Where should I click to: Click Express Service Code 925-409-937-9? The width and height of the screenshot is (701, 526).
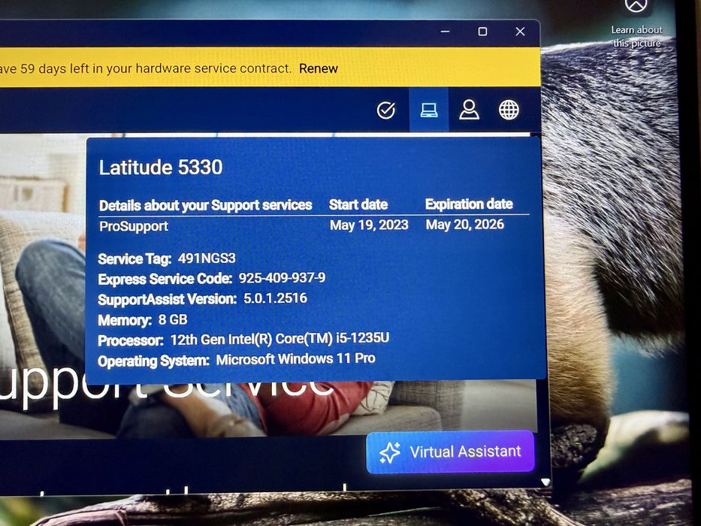coord(282,278)
